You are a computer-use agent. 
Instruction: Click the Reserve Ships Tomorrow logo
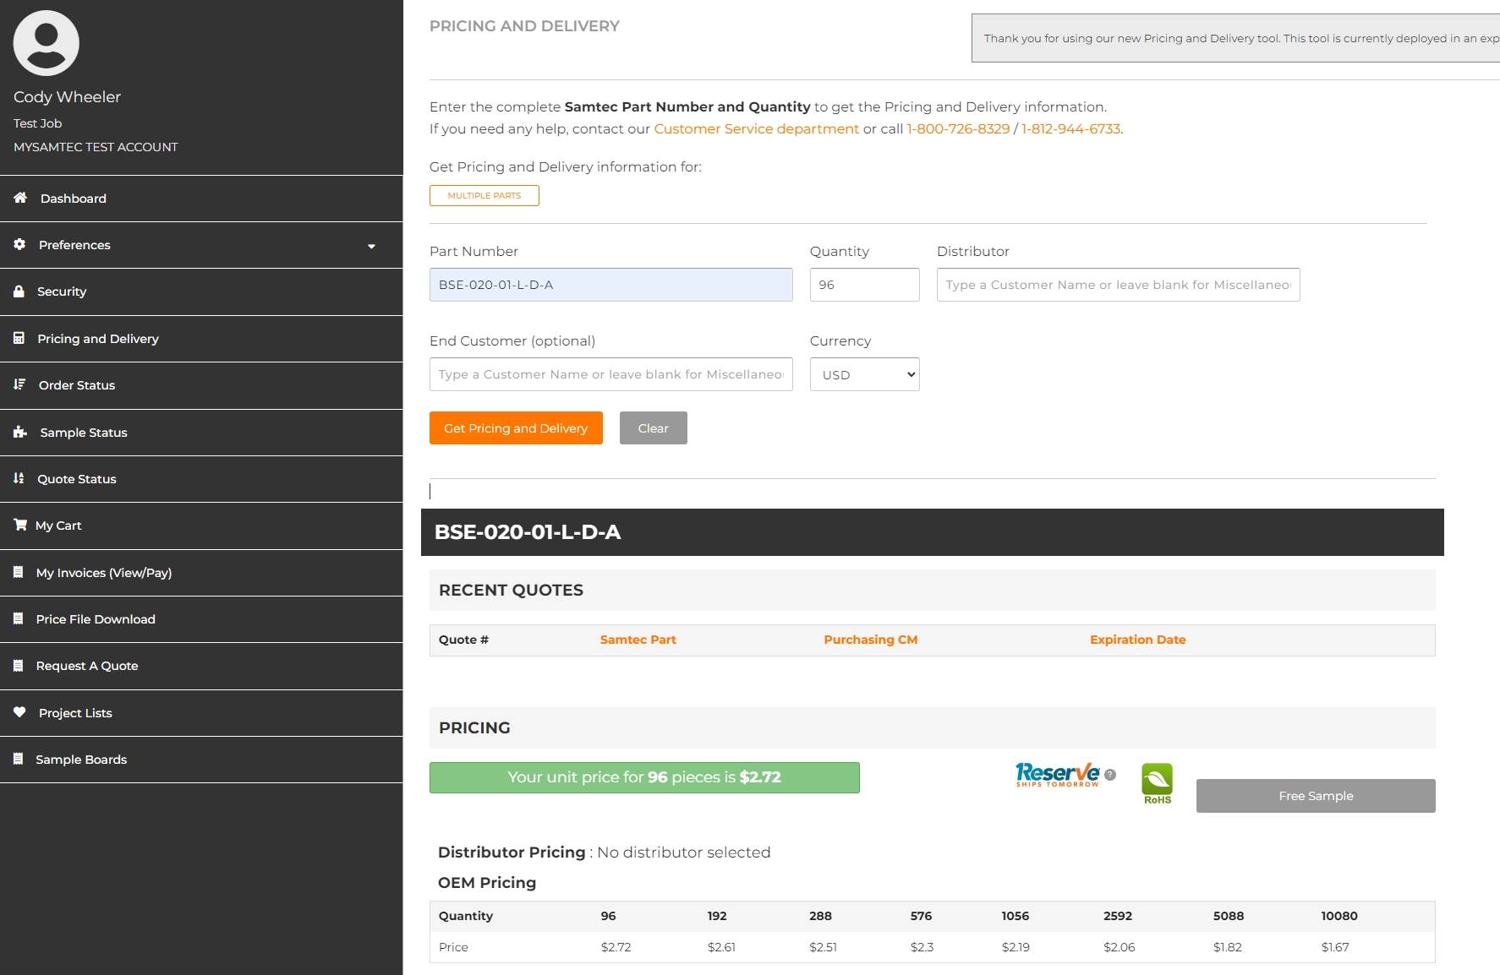pyautogui.click(x=1057, y=775)
